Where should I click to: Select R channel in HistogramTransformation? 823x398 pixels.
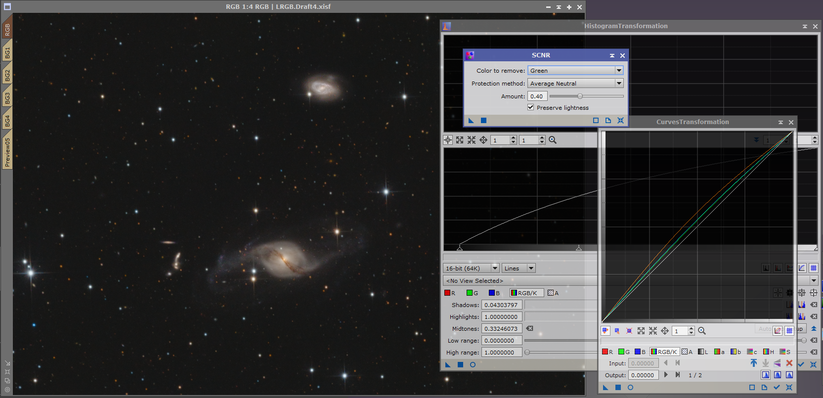(x=450, y=293)
